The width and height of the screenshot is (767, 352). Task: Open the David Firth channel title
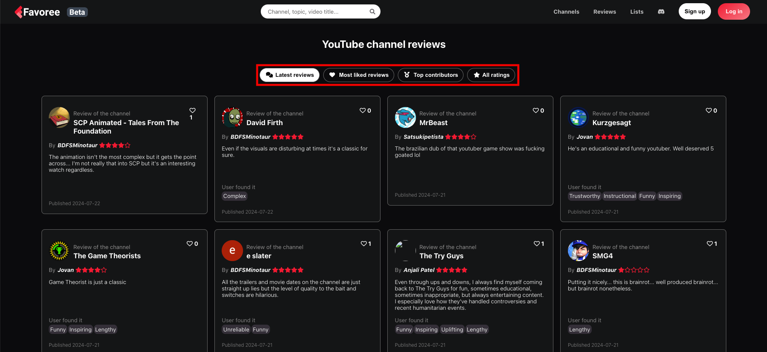pos(264,123)
